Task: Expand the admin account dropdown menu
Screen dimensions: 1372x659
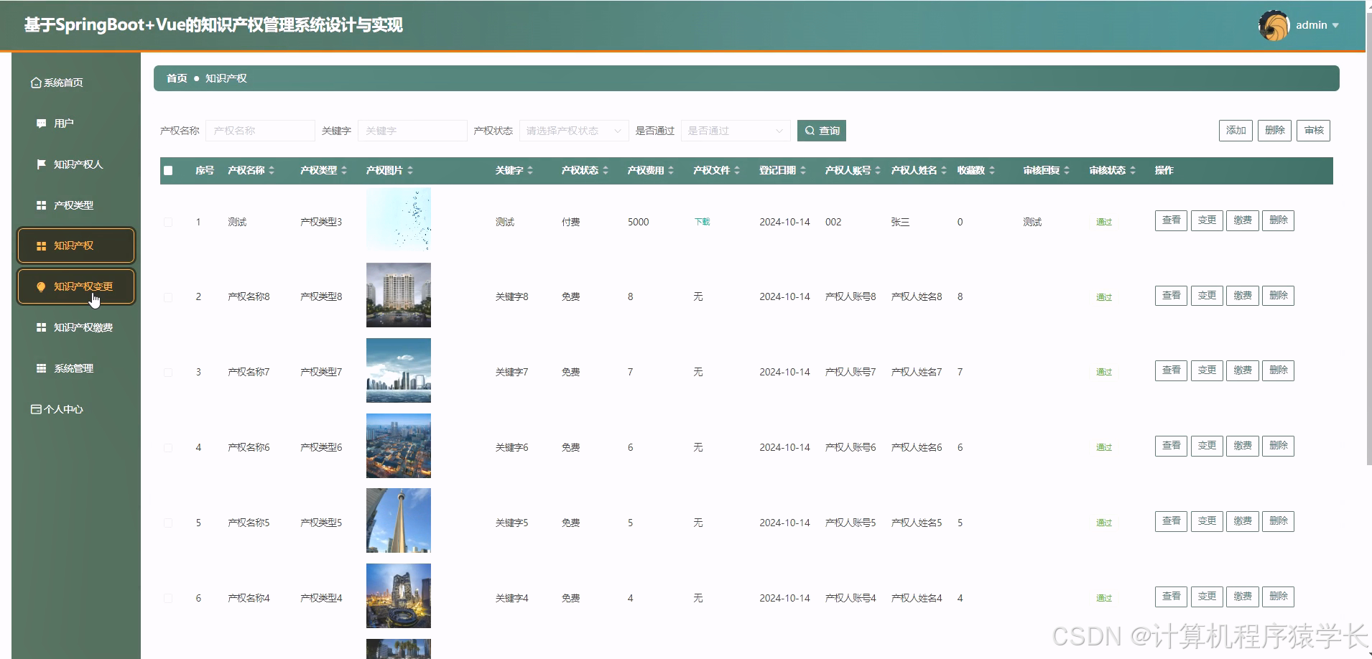Action: [x=1335, y=24]
